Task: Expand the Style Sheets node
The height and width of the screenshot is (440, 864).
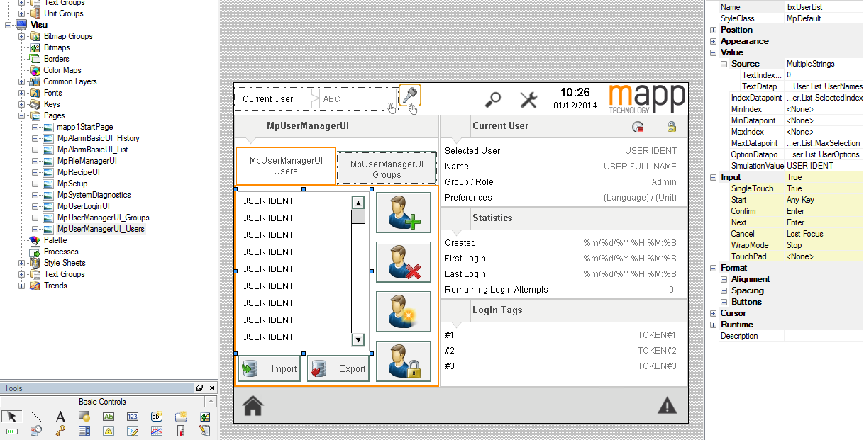Action: click(x=22, y=263)
